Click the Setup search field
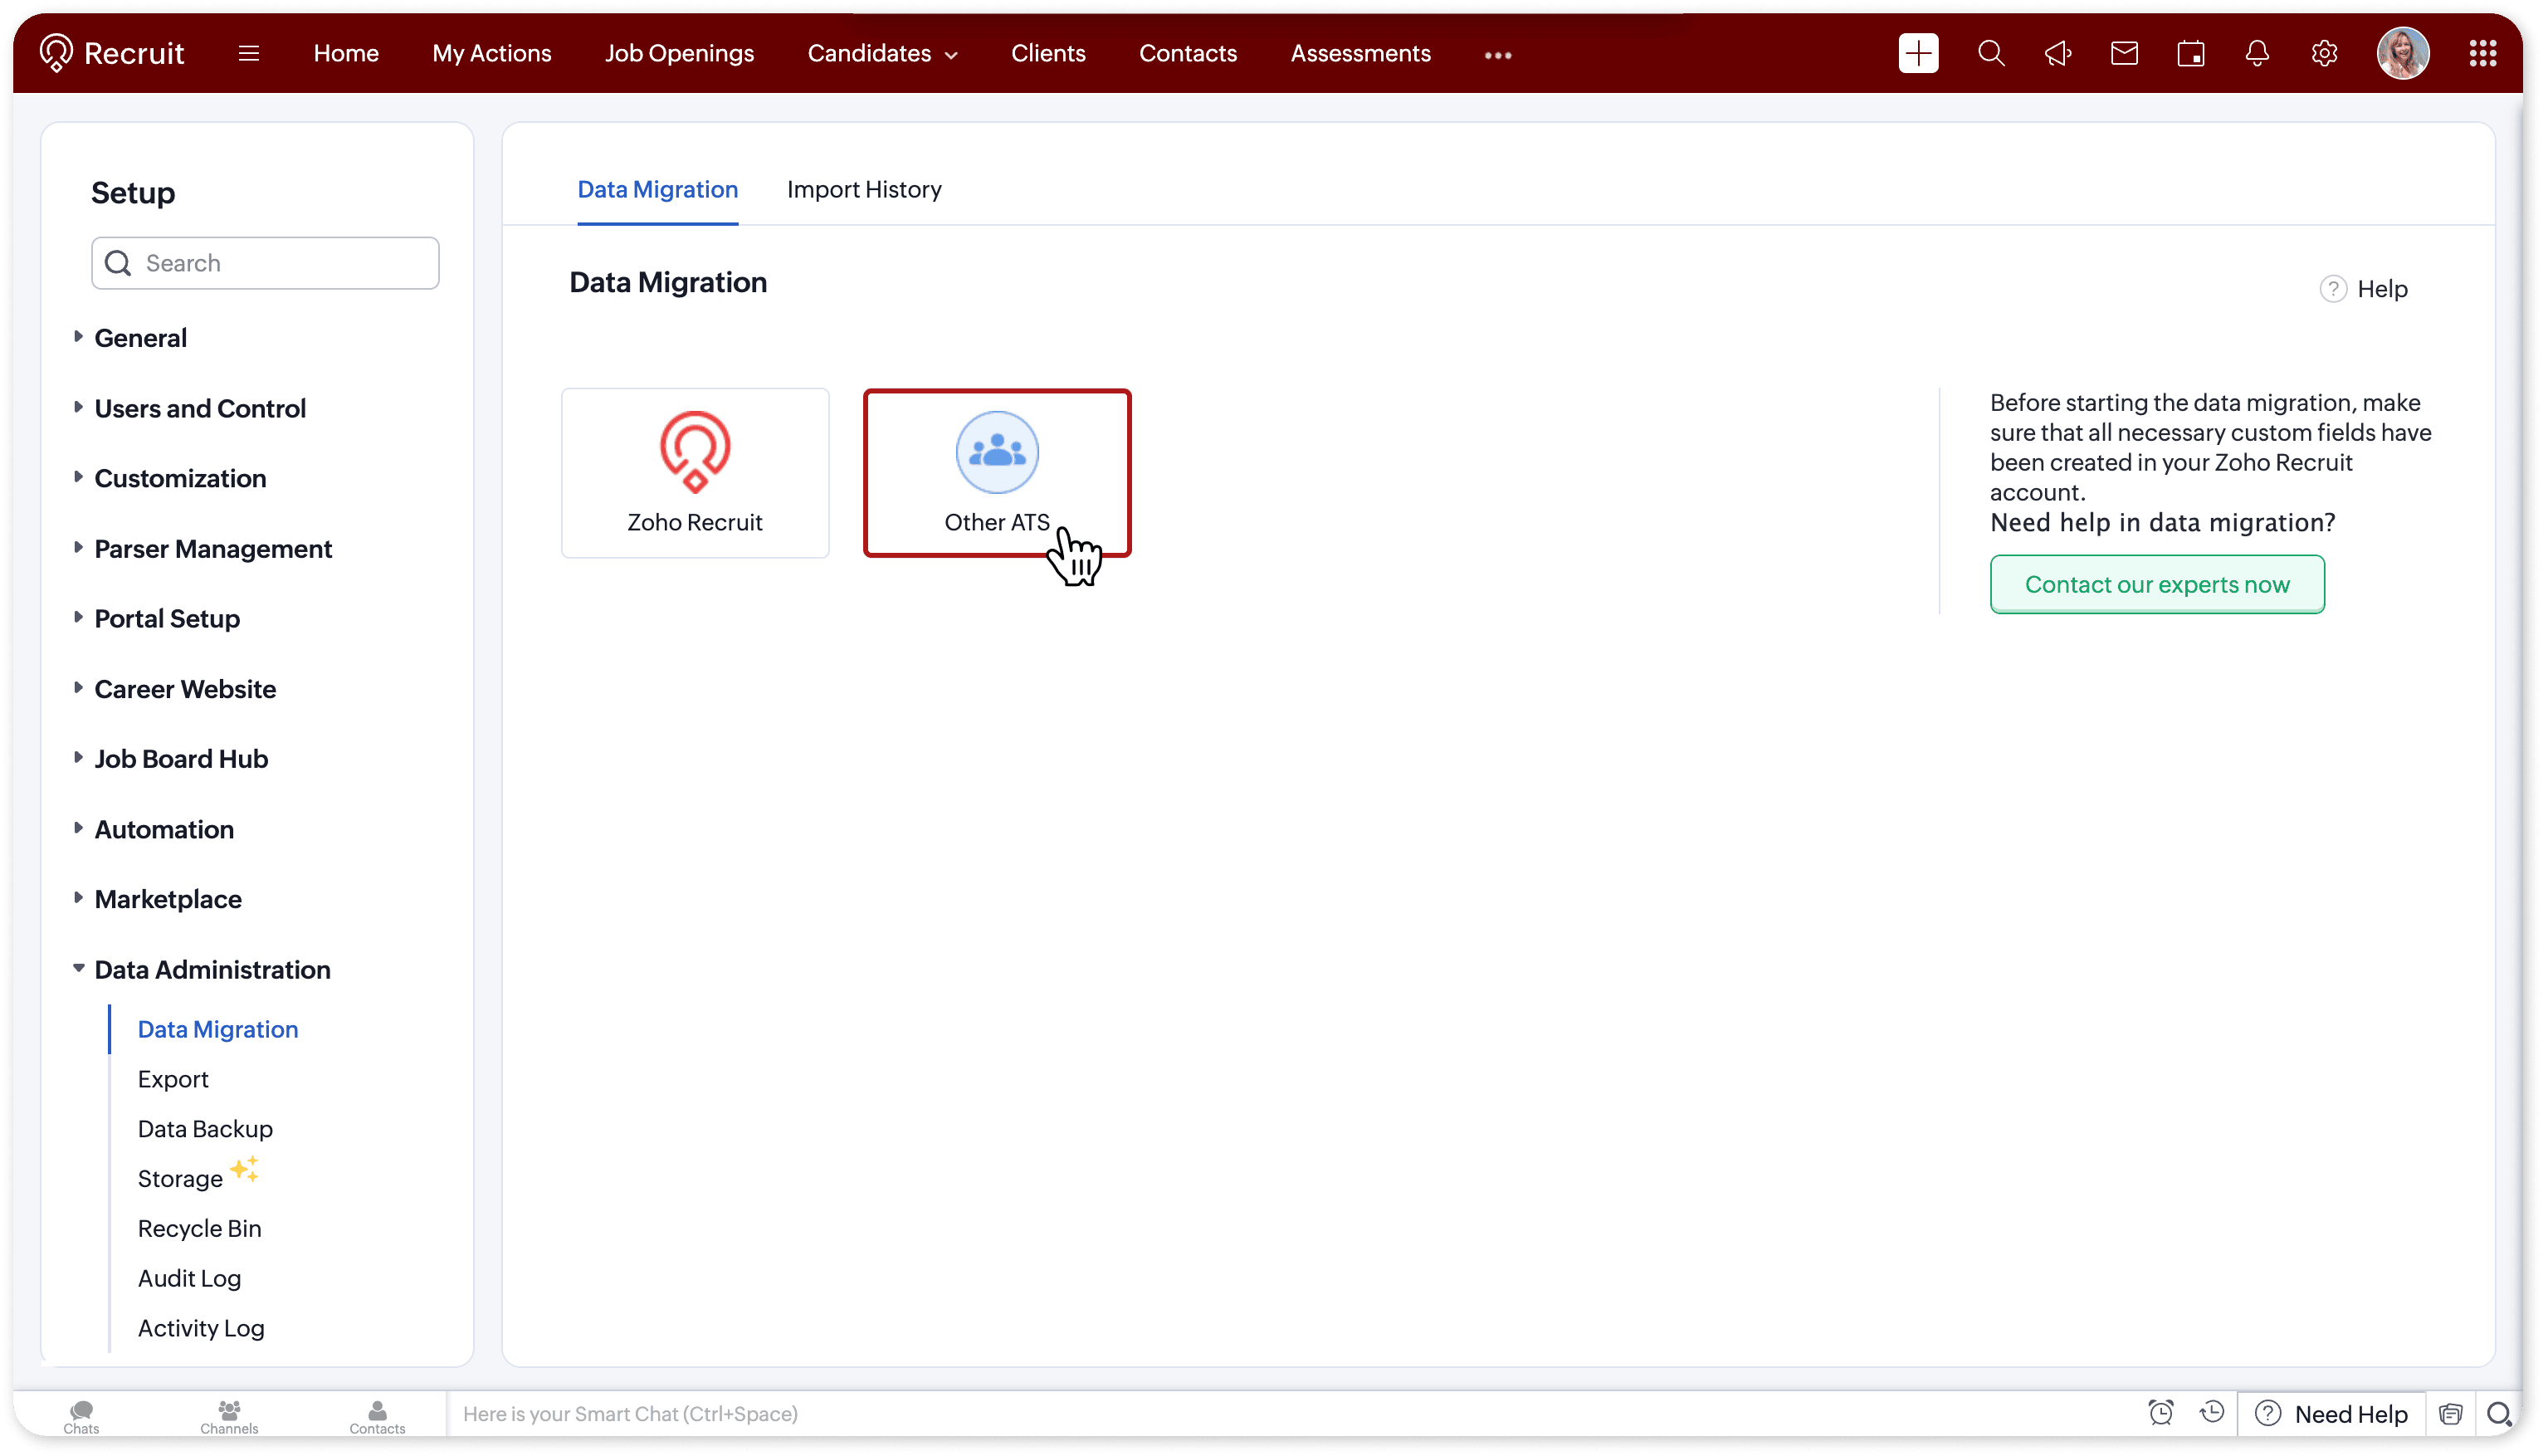 point(265,263)
